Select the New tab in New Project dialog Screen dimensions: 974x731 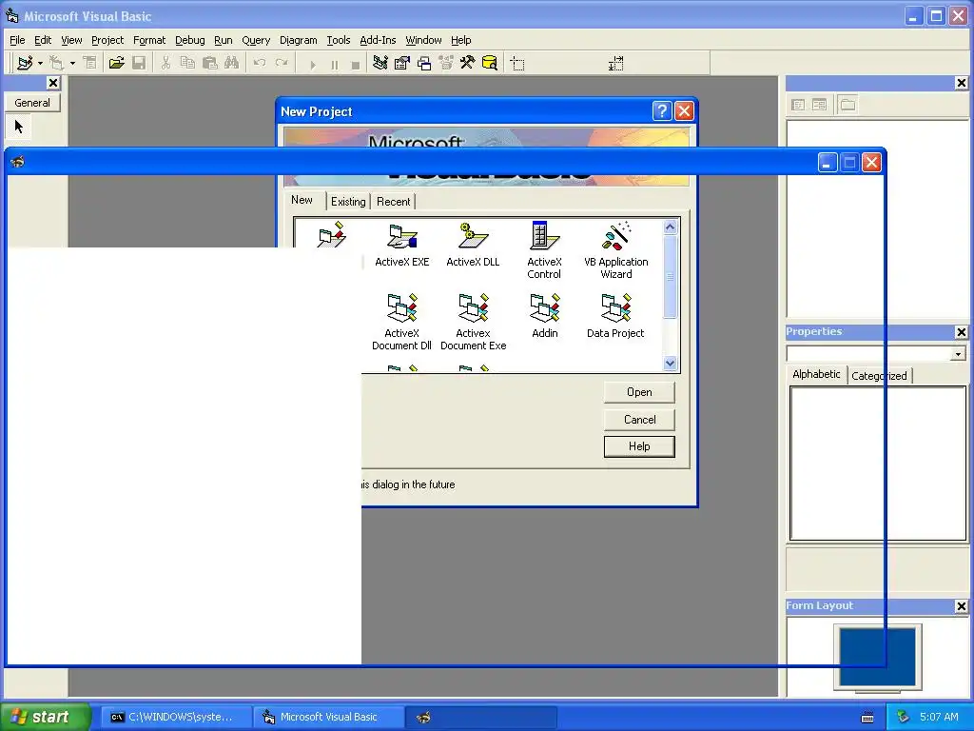[x=302, y=200]
